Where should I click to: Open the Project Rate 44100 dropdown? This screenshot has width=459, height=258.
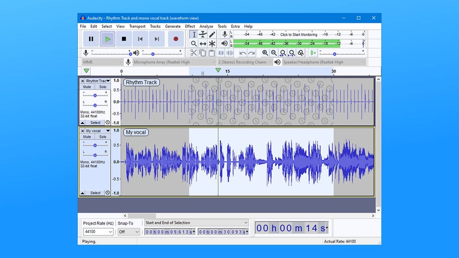click(98, 232)
